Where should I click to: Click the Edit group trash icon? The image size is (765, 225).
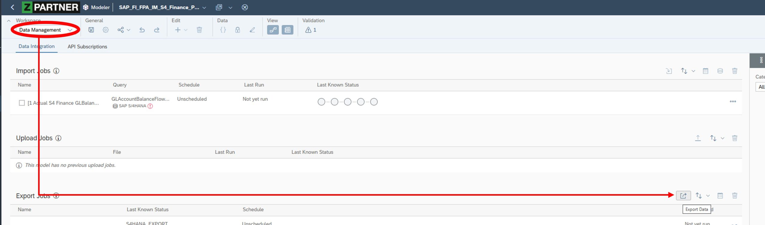(199, 30)
